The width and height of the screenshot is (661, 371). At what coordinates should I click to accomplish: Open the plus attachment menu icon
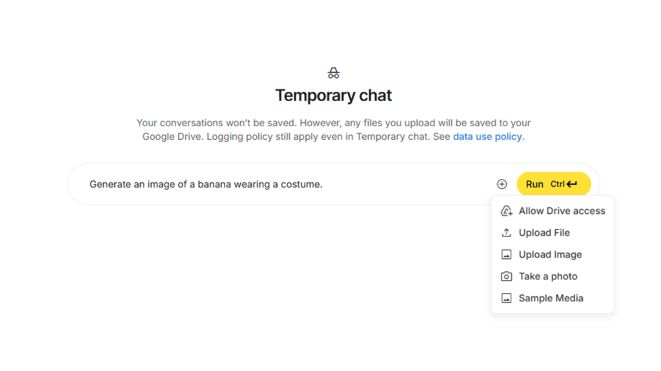502,184
